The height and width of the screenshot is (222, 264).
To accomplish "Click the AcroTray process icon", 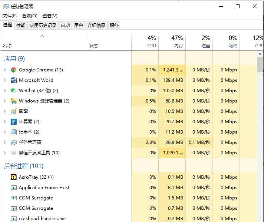I will tap(14, 177).
